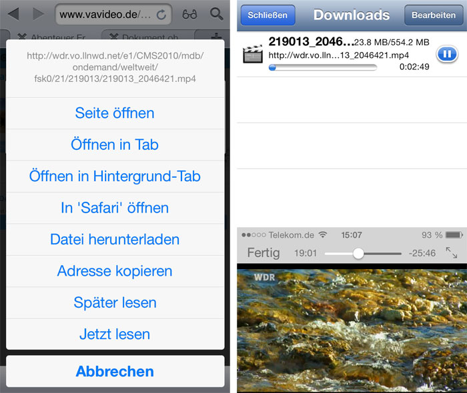Tap the 'Abbrechen' cancel button
The width and height of the screenshot is (467, 393).
coord(115,371)
